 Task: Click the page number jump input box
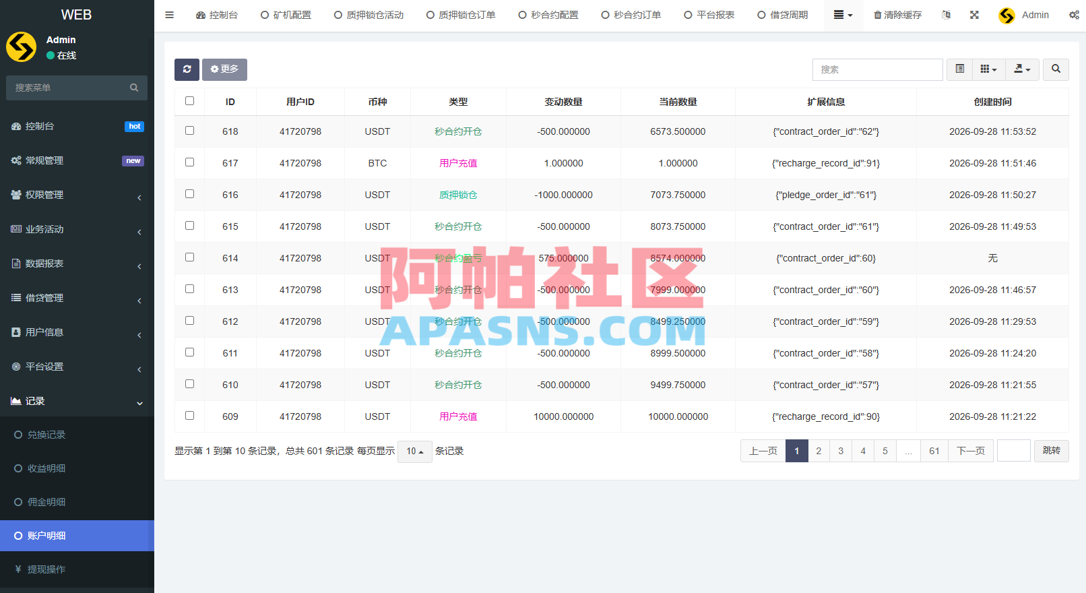point(1013,451)
